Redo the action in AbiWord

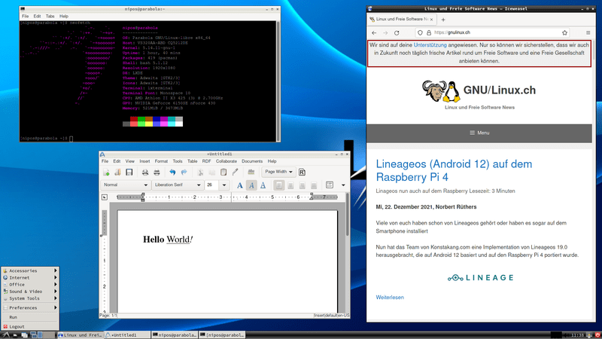tap(184, 173)
